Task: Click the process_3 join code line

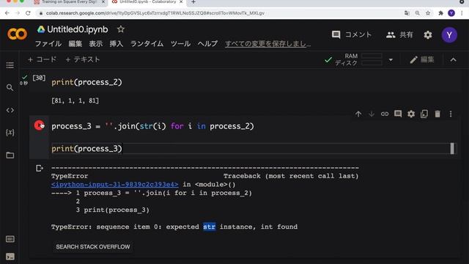Action: [152, 126]
